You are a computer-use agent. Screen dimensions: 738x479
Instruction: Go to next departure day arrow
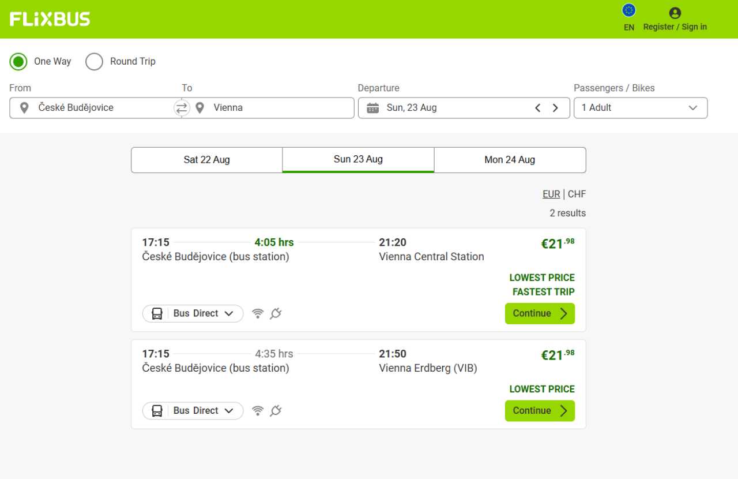point(555,108)
